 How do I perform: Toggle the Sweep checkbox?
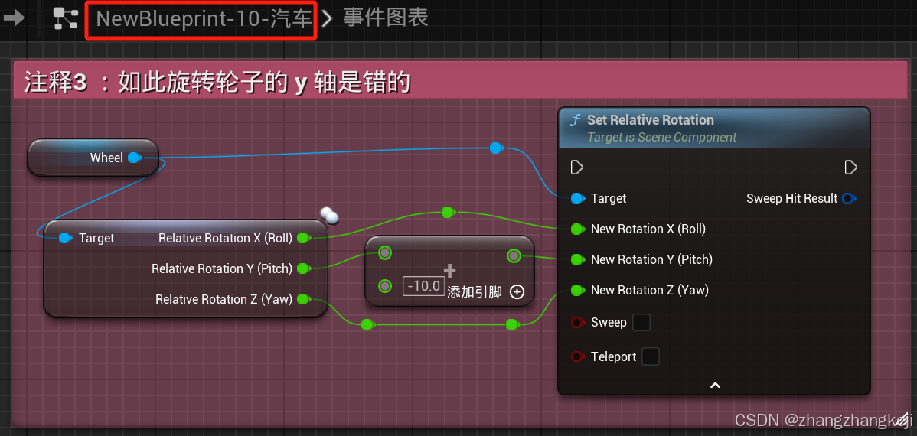coord(641,322)
